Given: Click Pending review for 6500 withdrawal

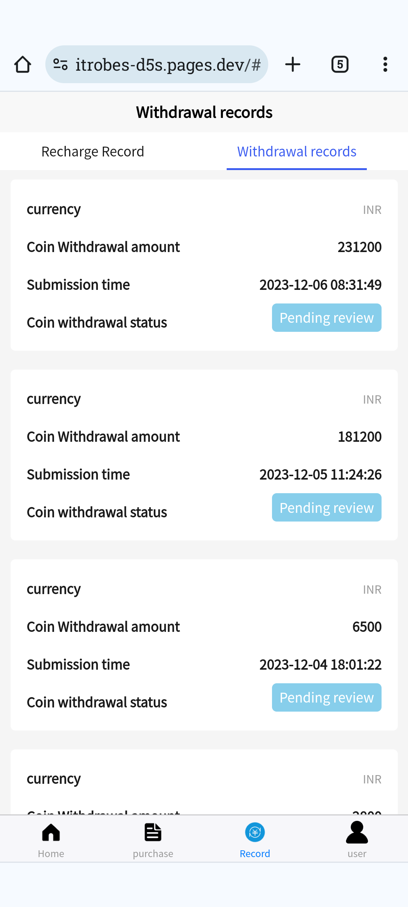Looking at the screenshot, I should [x=326, y=698].
